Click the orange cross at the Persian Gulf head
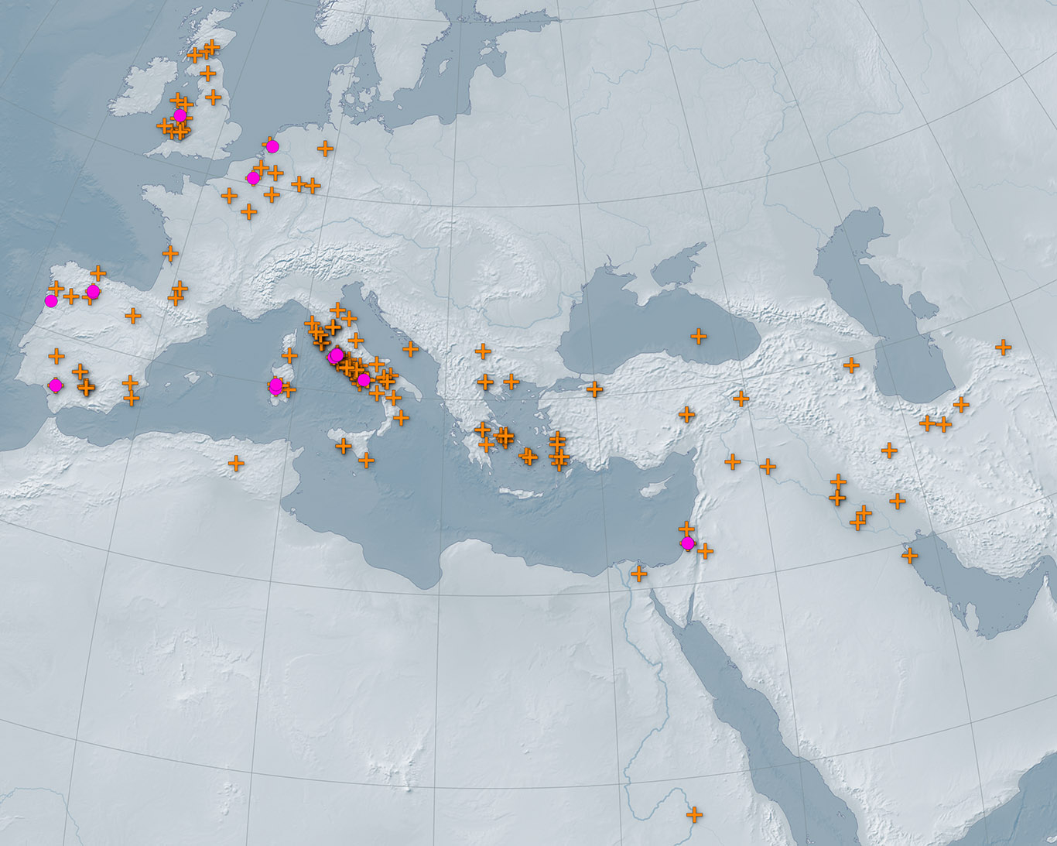The width and height of the screenshot is (1057, 846). tap(910, 555)
